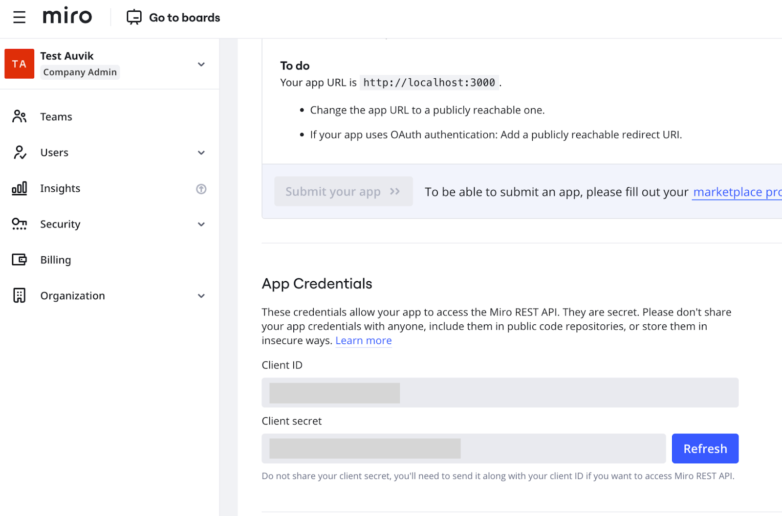Open the Users menu item
782x516 pixels.
[54, 153]
